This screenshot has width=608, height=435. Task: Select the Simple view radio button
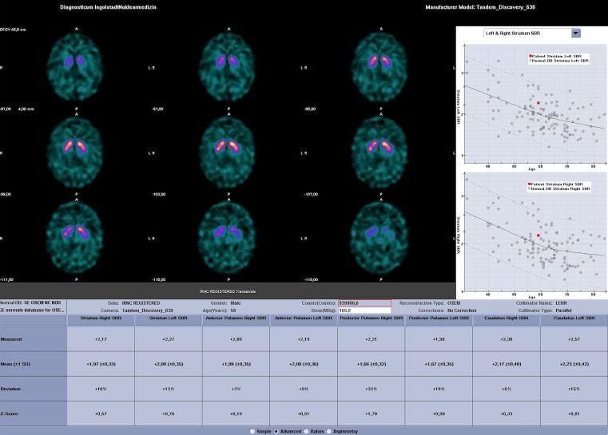point(253,431)
